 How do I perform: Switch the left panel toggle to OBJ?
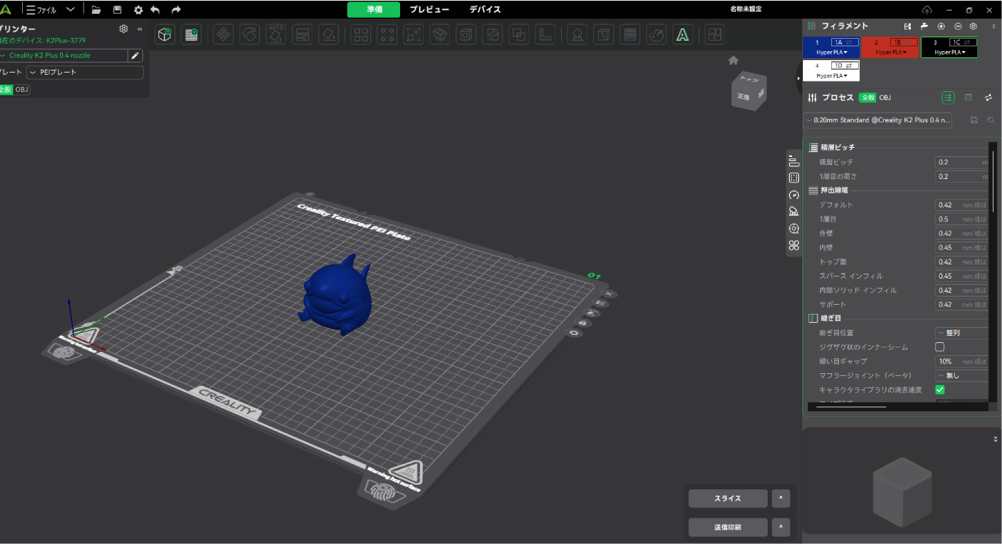click(22, 90)
